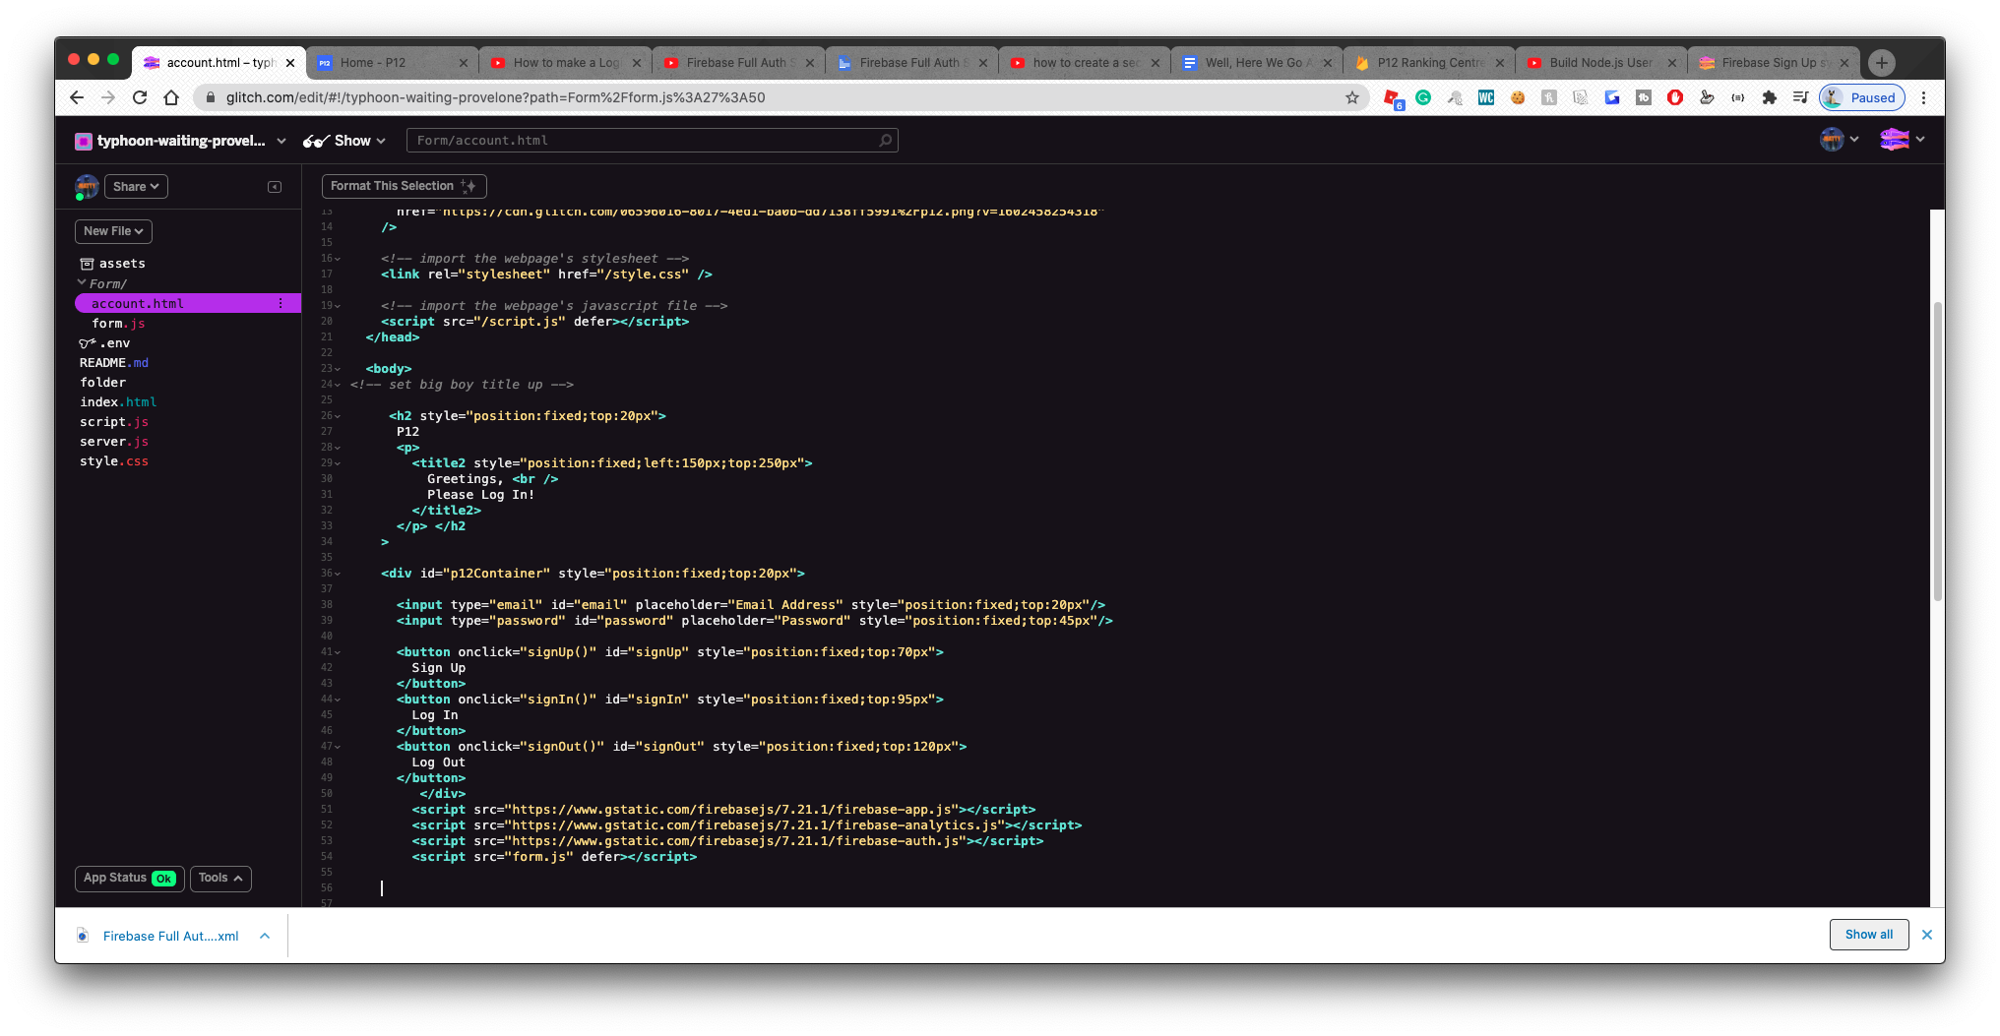2000x1036 pixels.
Task: Click the Form/account.html search field
Action: [x=652, y=141]
